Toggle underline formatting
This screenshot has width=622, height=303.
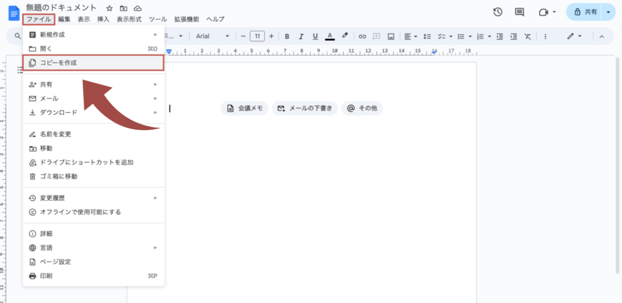coord(315,36)
